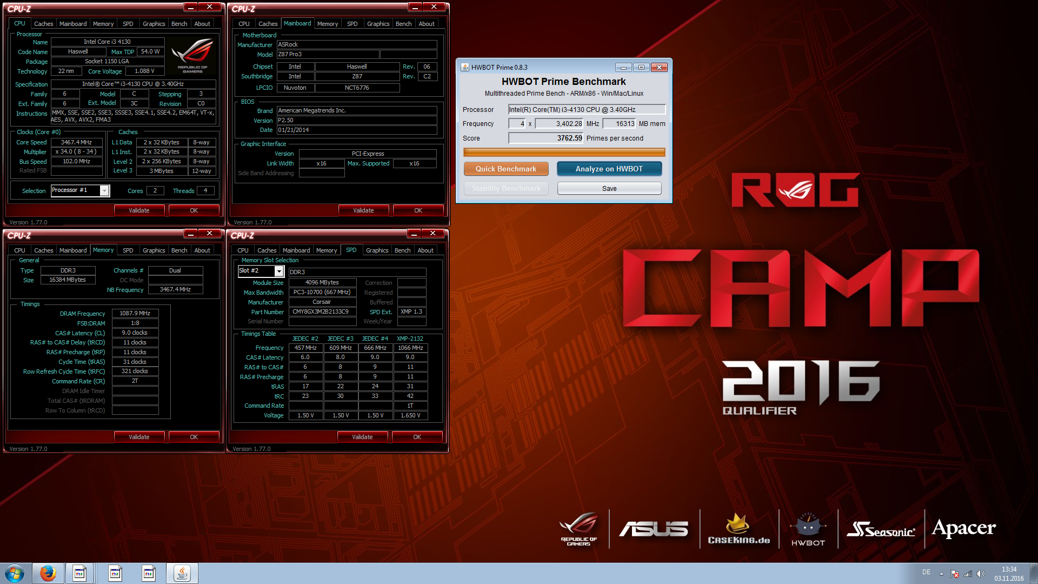Select the third CPU-Z taskbar icon
1038x584 pixels.
[149, 573]
